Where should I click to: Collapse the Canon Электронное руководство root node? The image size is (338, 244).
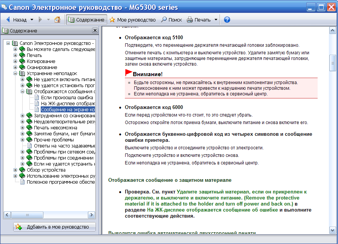[8, 43]
